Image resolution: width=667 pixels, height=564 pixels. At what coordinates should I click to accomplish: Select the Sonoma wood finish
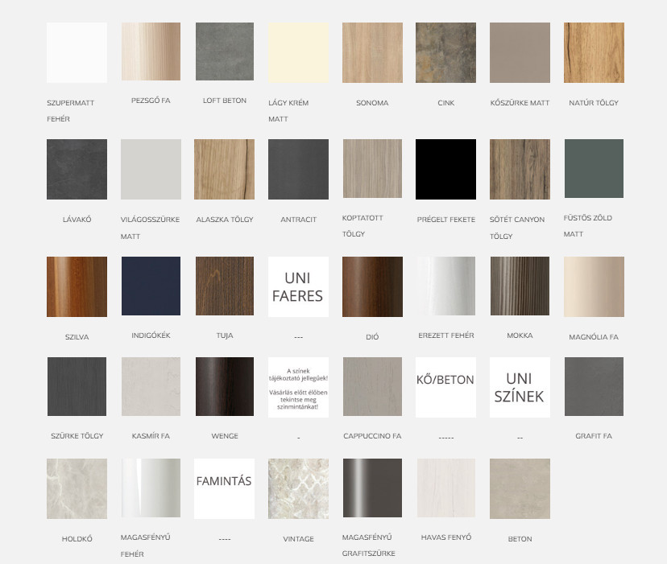(372, 52)
